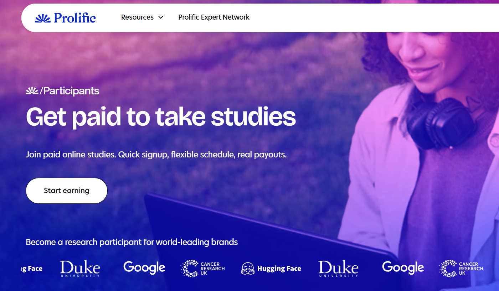Click the Hugging Face emoji icon
499x291 pixels.
click(x=248, y=269)
